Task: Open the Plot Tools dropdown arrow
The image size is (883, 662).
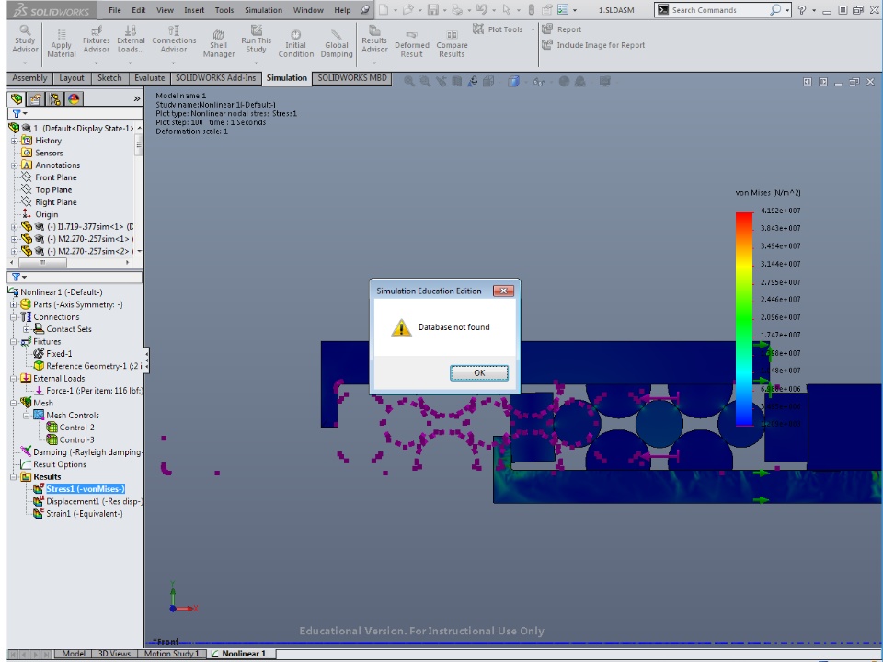Action: [x=533, y=29]
